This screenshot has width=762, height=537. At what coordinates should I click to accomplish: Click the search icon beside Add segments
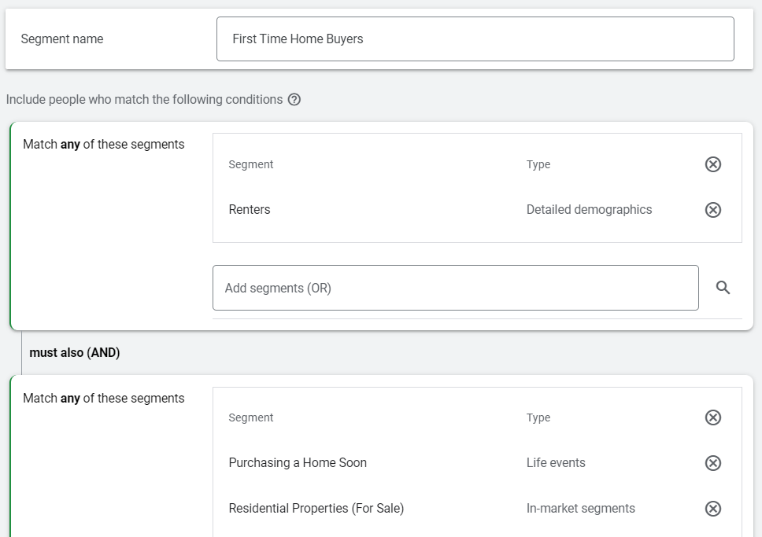(x=723, y=288)
